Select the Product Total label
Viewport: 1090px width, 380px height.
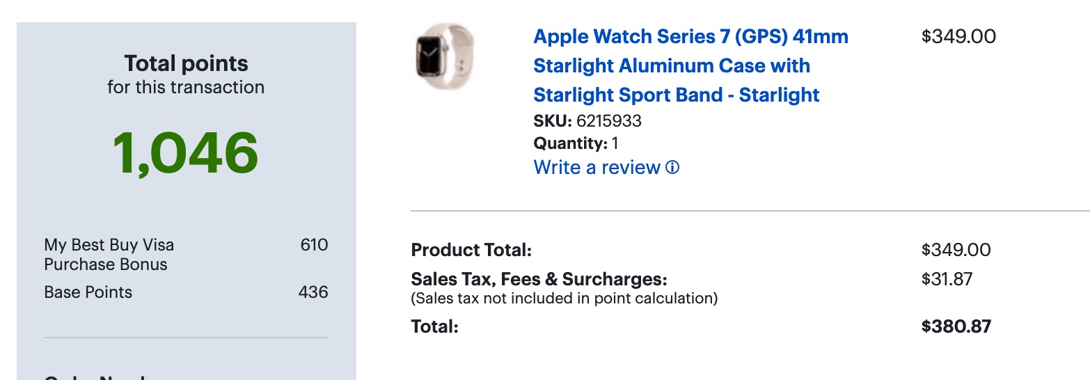pos(471,251)
